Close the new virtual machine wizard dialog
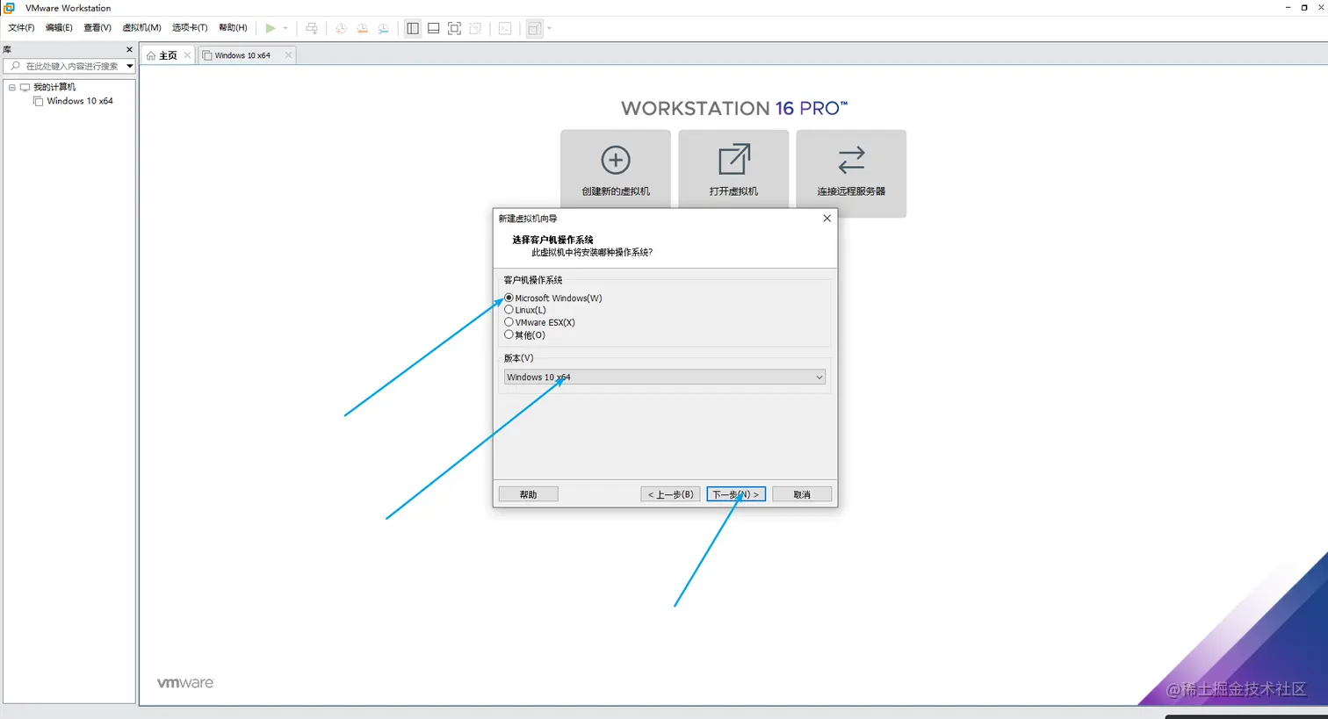The height and width of the screenshot is (719, 1328). point(826,219)
